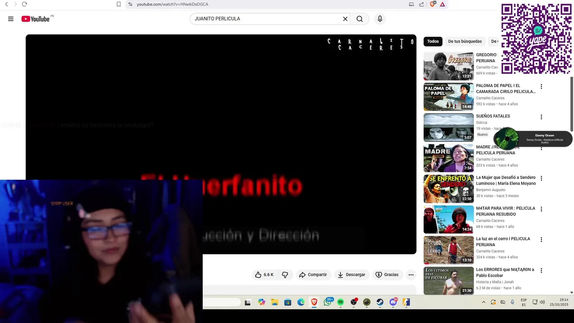574x323 pixels.
Task: Bookmark this page in the browser
Action: click(118, 4)
